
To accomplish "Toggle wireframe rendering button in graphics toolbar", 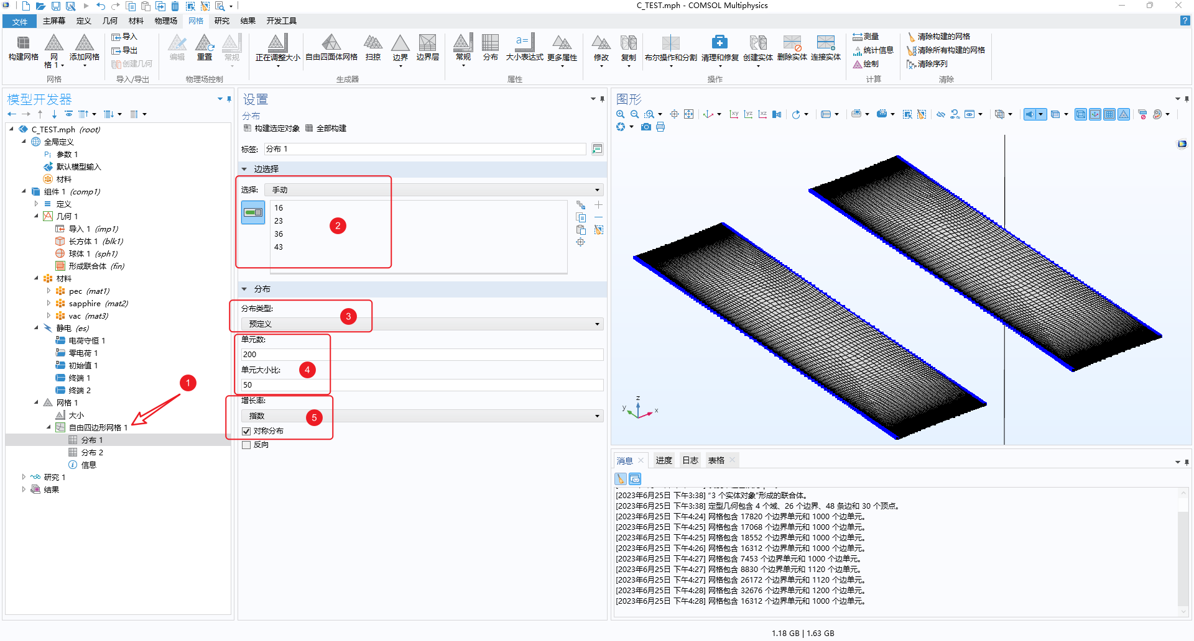I will click(x=1081, y=114).
